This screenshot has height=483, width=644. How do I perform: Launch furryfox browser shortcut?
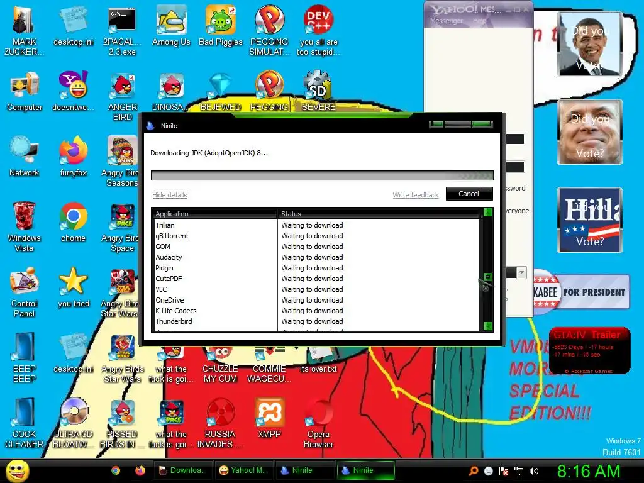74,157
